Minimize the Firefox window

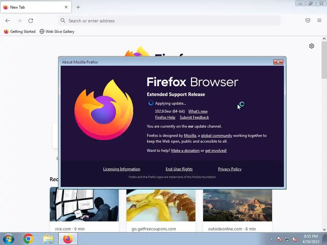coord(300,3)
